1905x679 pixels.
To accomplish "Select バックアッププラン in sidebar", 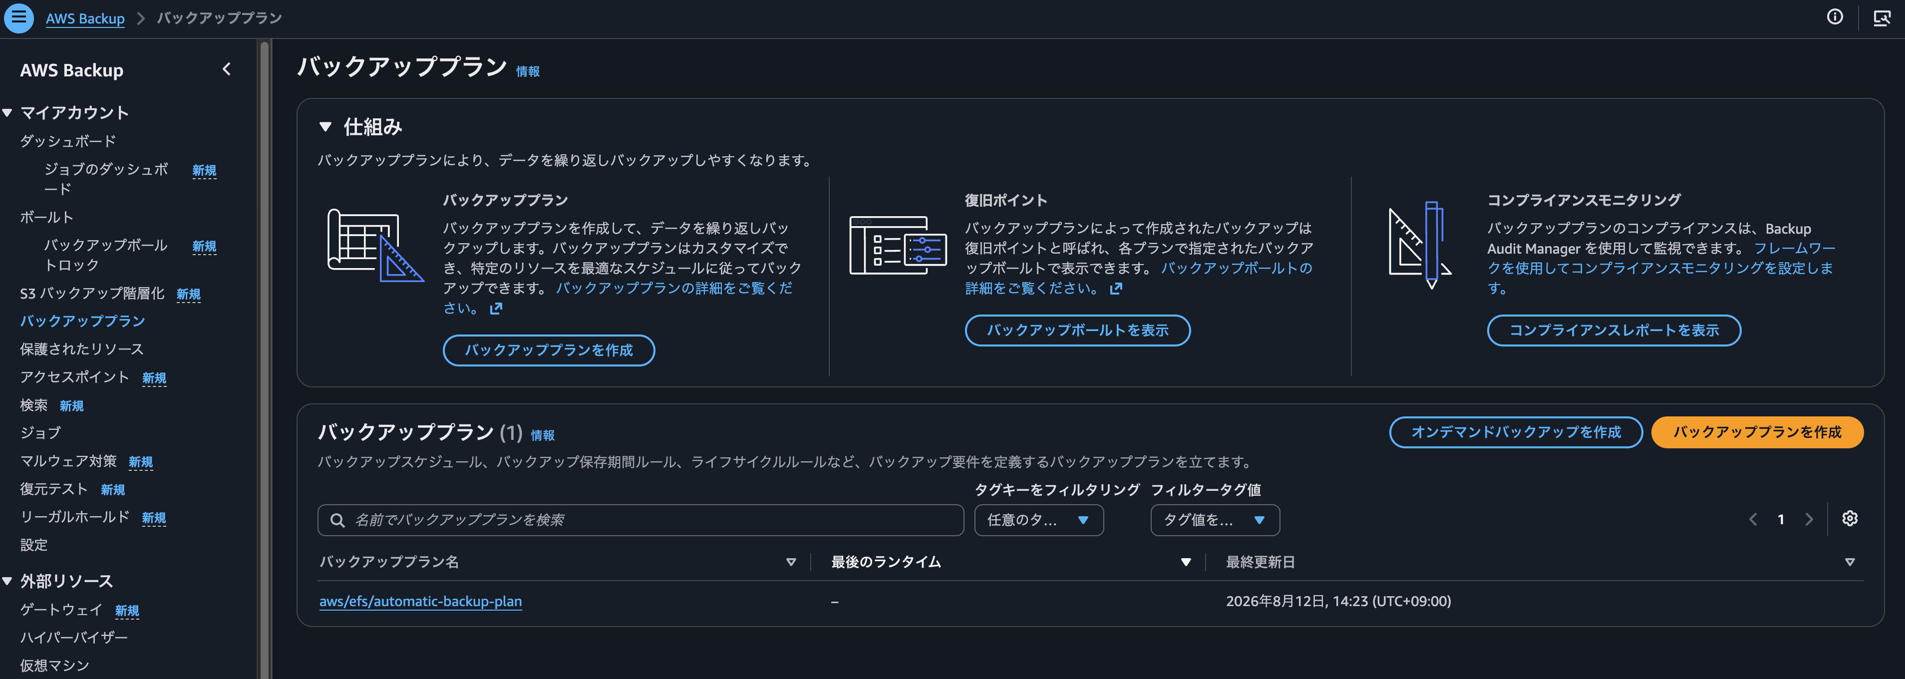I will [x=82, y=321].
